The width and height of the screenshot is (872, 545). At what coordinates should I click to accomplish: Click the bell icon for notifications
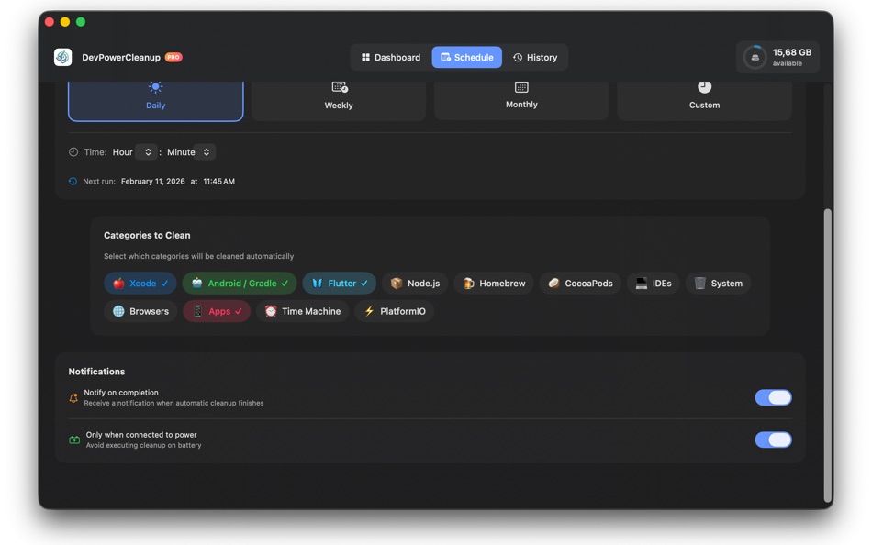[x=73, y=397]
